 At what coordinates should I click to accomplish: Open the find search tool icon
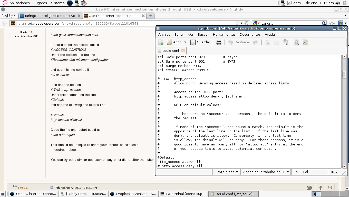click(x=297, y=42)
